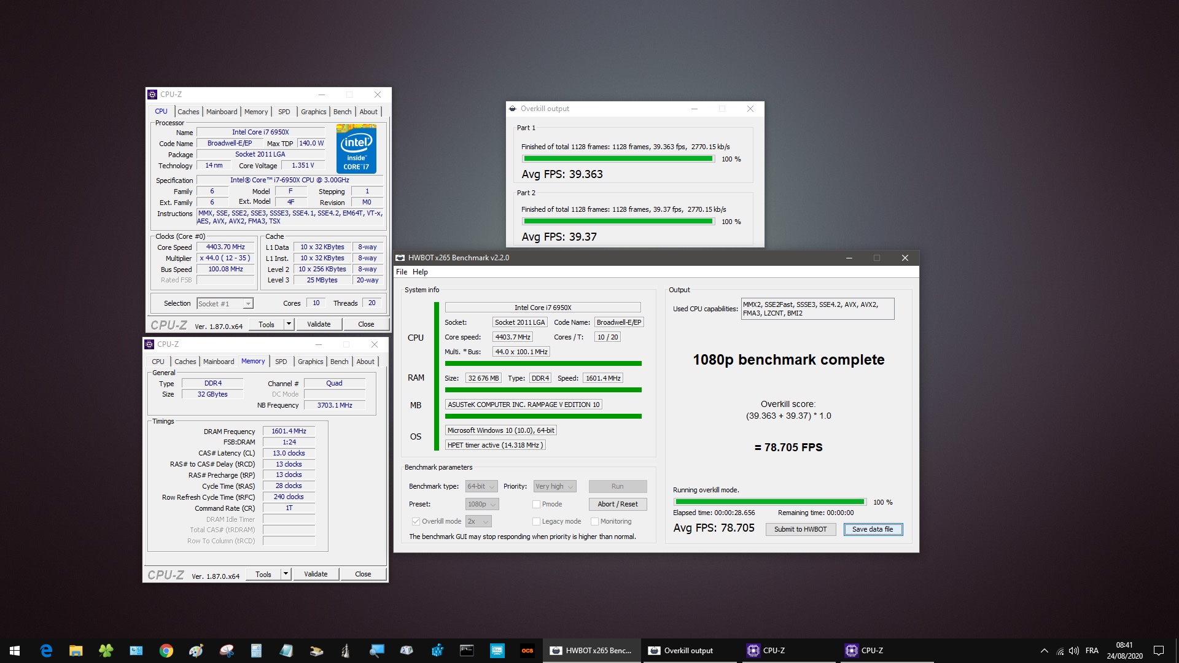Click the HPET timer active field

495,445
